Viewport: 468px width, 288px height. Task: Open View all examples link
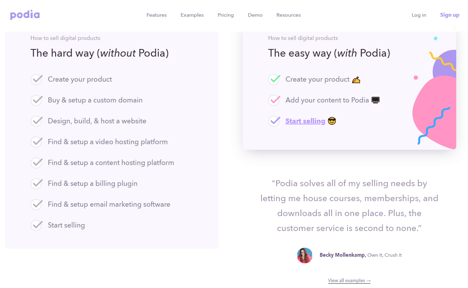click(x=349, y=280)
